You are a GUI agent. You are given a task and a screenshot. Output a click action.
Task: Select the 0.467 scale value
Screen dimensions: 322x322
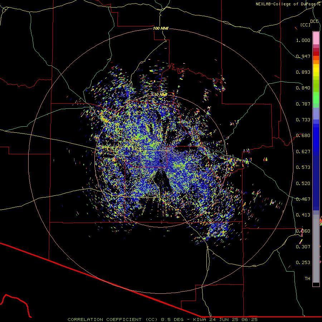point(303,199)
